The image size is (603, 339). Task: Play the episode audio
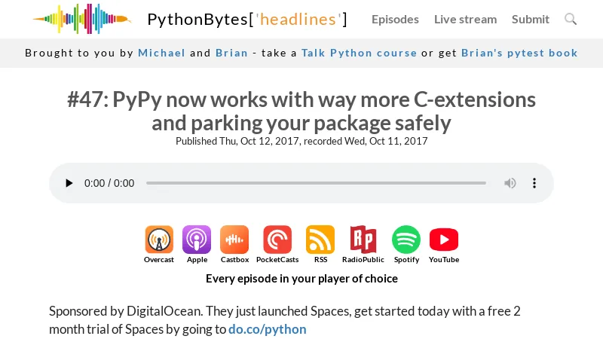pyautogui.click(x=69, y=183)
